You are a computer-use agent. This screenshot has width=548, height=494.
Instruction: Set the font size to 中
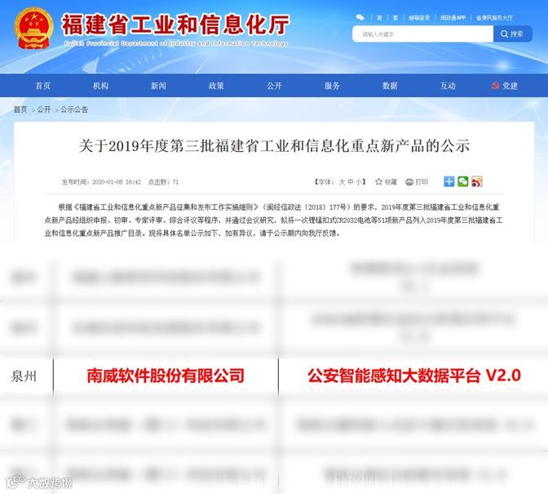click(x=350, y=182)
